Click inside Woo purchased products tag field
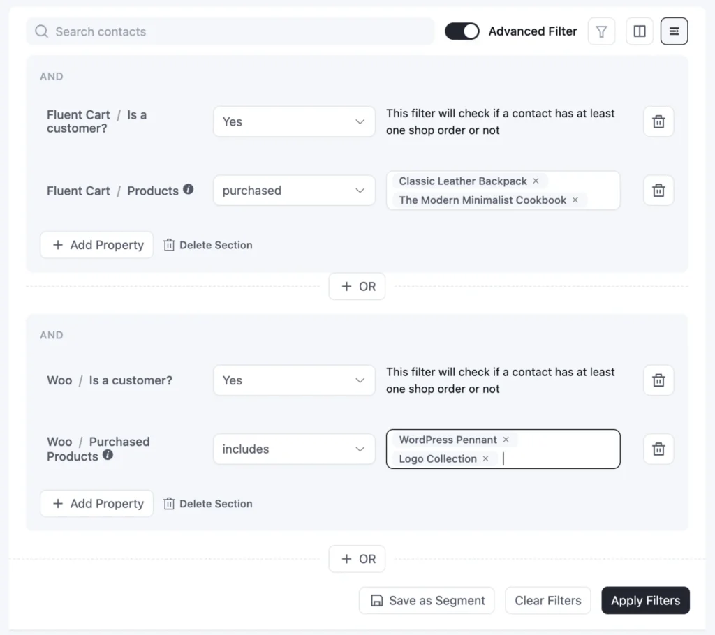Image resolution: width=715 pixels, height=635 pixels. click(x=503, y=449)
